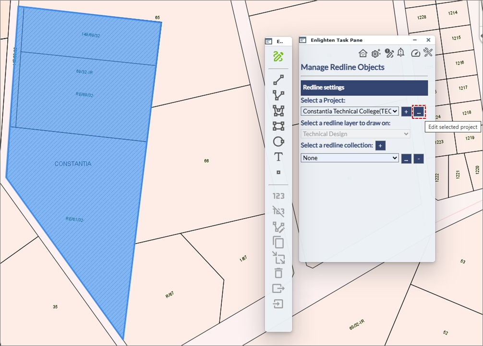Viewport: 483px width, 346px height.
Task: Click the Technical Design layer dropdown
Action: click(x=355, y=134)
